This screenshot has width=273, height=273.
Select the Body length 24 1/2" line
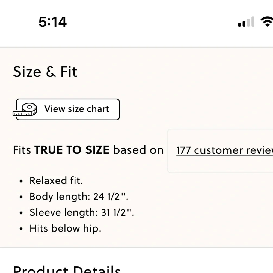(79, 197)
